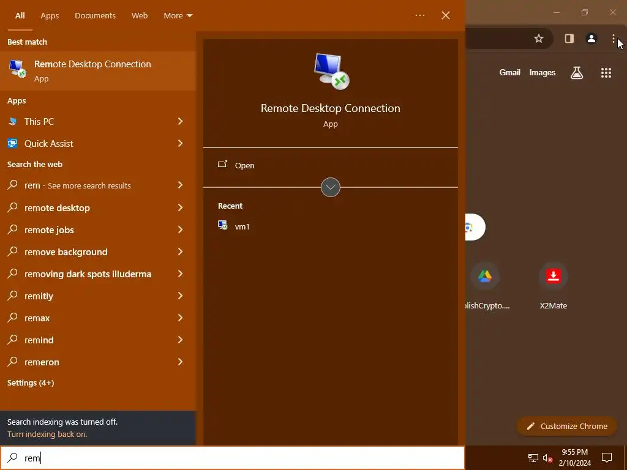Click the magnifier icon beside 'remote jobs'
Image resolution: width=627 pixels, height=470 pixels.
point(13,229)
